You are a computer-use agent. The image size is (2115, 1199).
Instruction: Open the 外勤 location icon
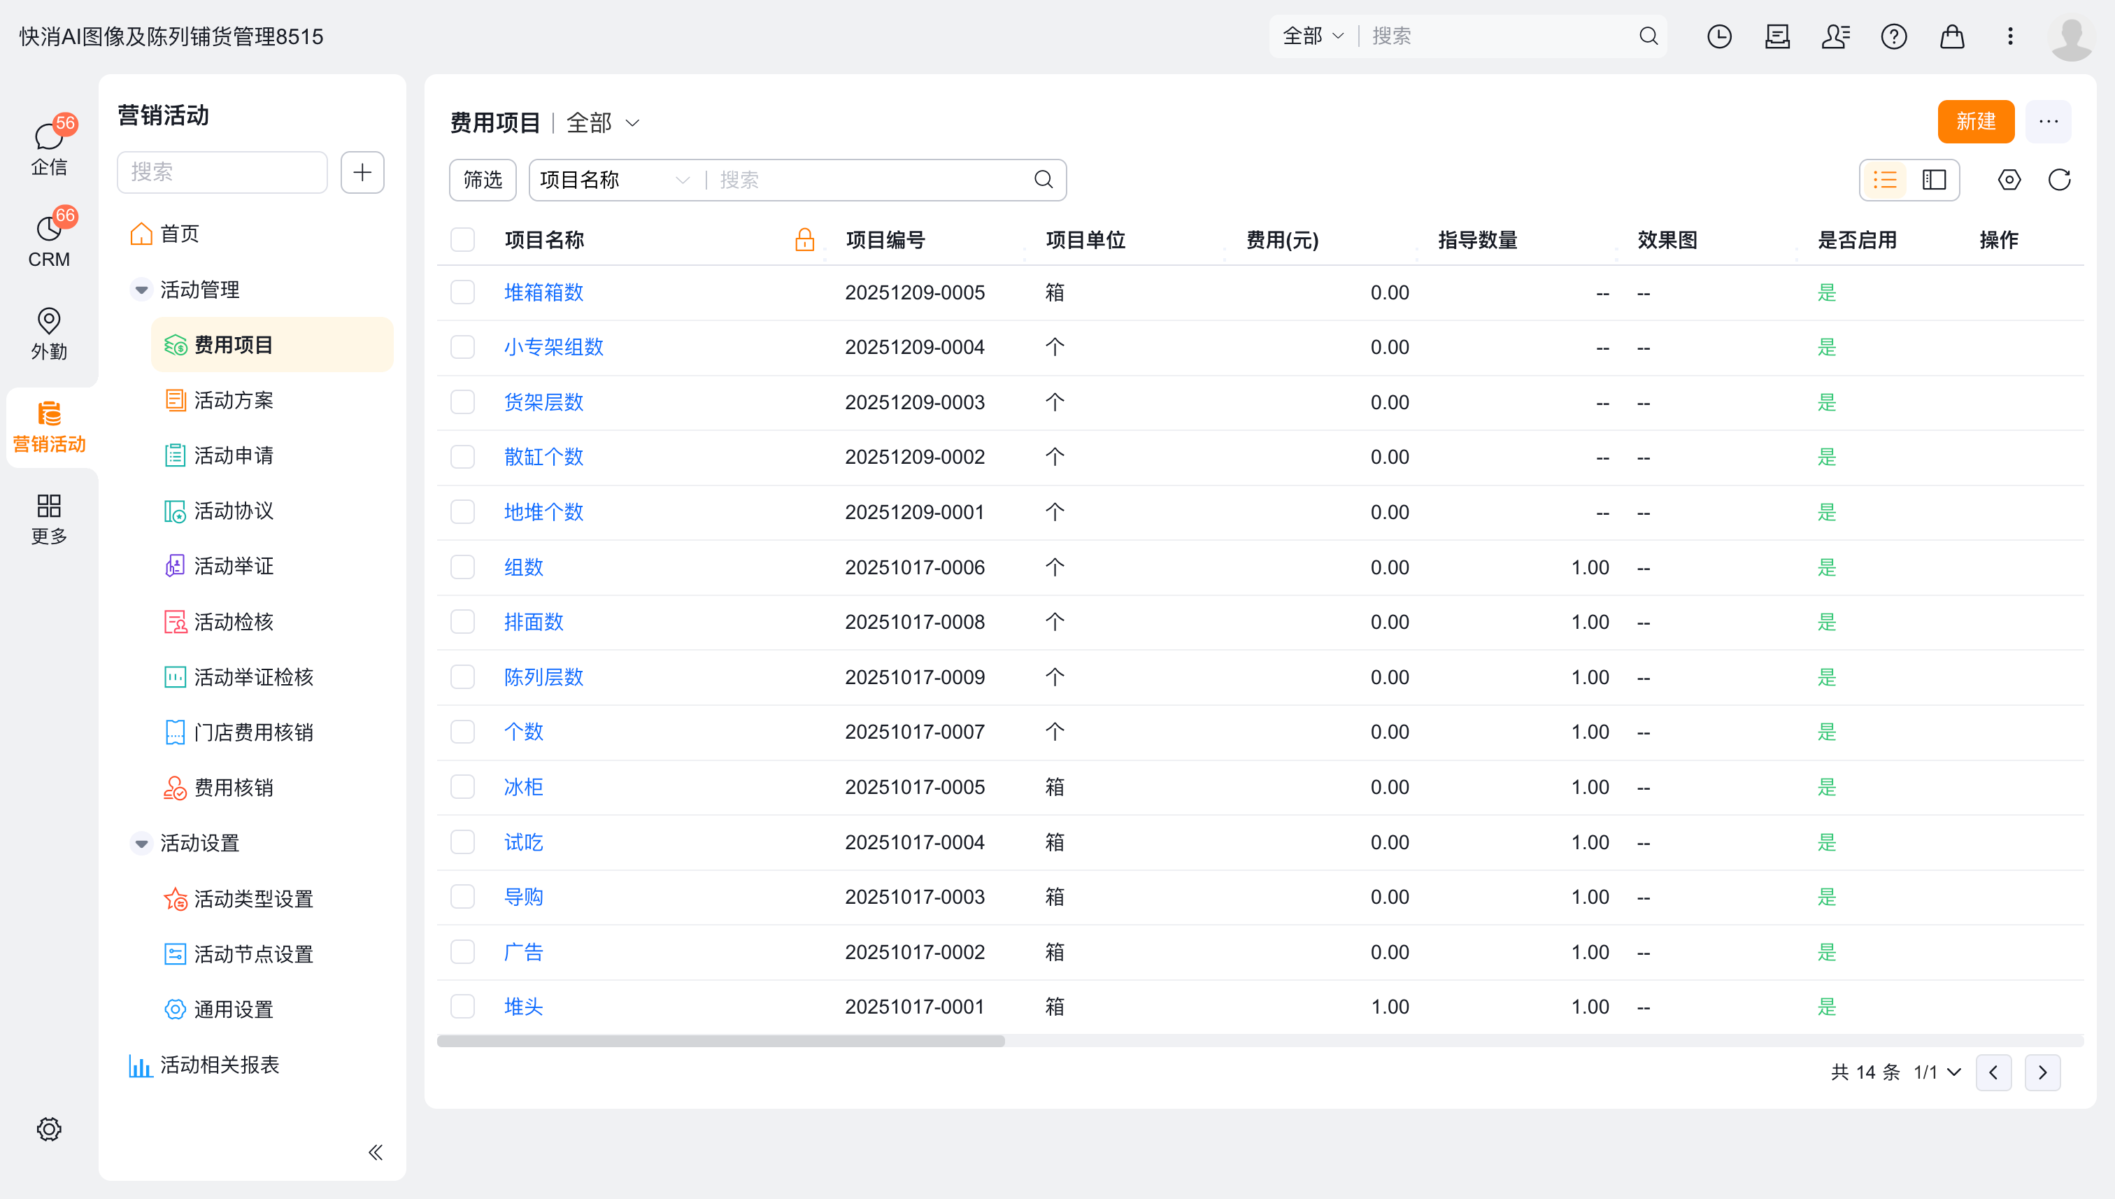pyautogui.click(x=48, y=334)
